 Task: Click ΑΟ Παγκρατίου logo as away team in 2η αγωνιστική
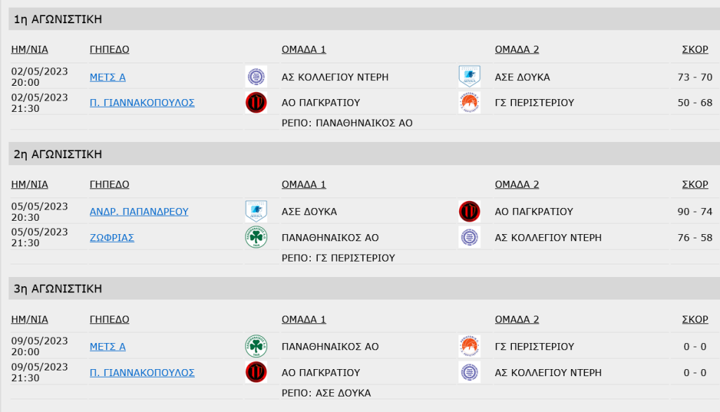469,212
